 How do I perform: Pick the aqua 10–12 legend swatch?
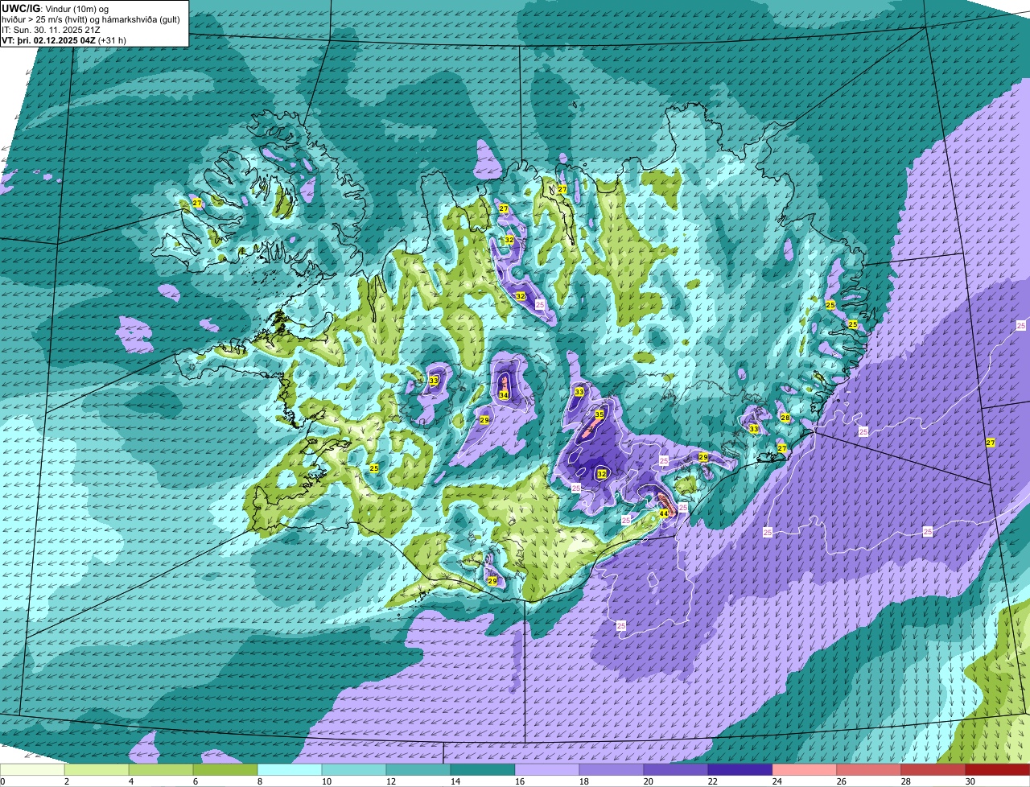pyautogui.click(x=354, y=769)
